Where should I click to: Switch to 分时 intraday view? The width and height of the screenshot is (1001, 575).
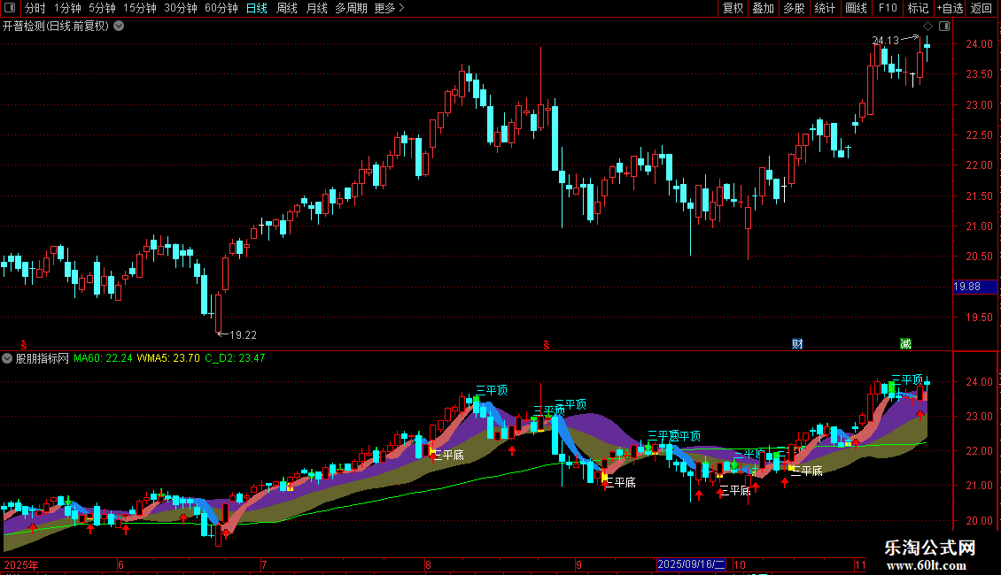point(35,8)
